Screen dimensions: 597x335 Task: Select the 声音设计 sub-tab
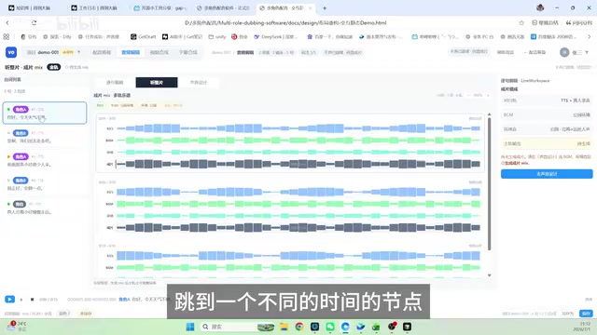coord(199,83)
